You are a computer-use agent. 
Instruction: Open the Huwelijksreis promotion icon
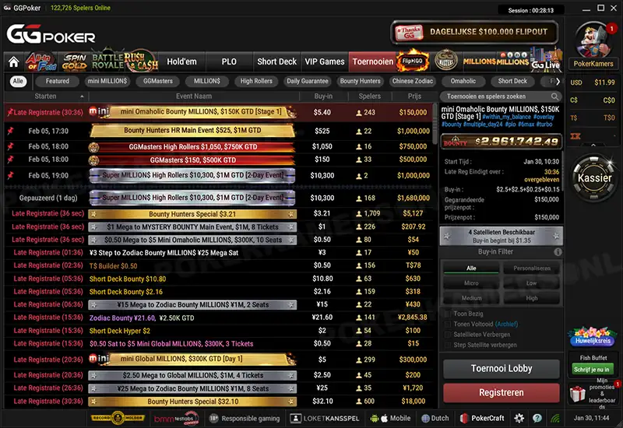pyautogui.click(x=592, y=337)
